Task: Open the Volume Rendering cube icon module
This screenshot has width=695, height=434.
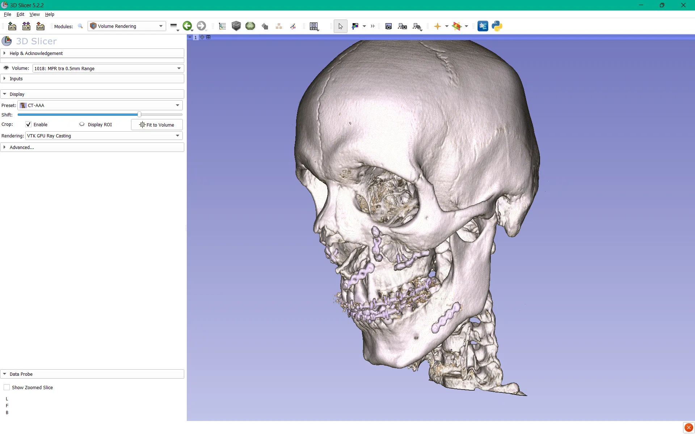Action: click(236, 26)
